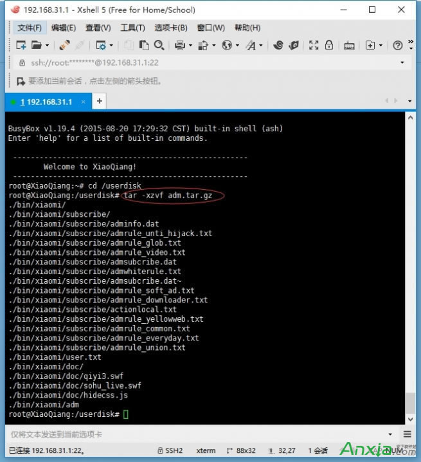
Task: Open the virtual keyboard icon
Action: 349,45
